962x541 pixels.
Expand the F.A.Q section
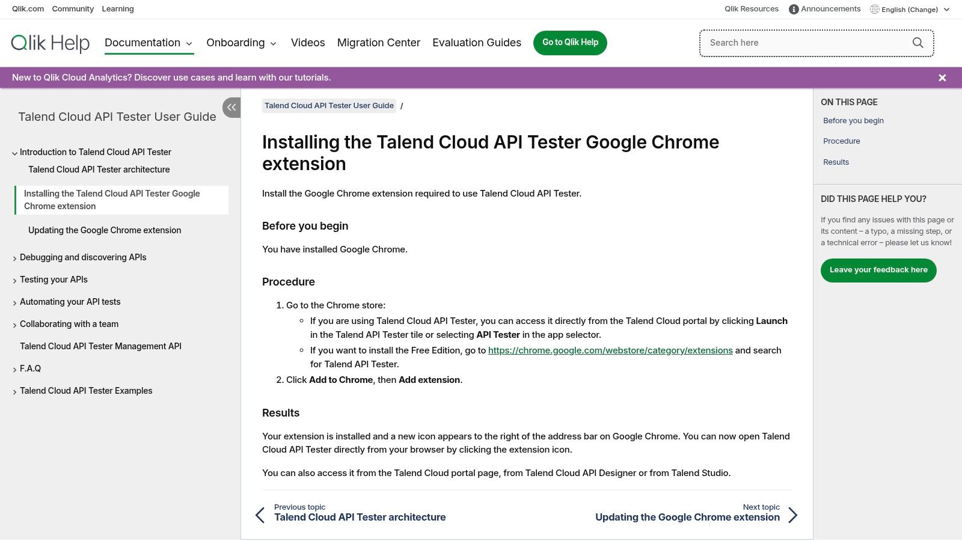click(x=14, y=369)
